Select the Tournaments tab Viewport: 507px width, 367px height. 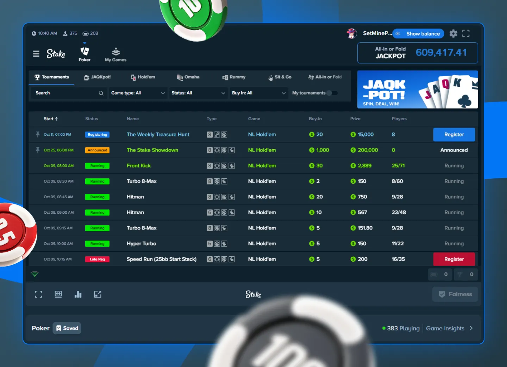51,77
